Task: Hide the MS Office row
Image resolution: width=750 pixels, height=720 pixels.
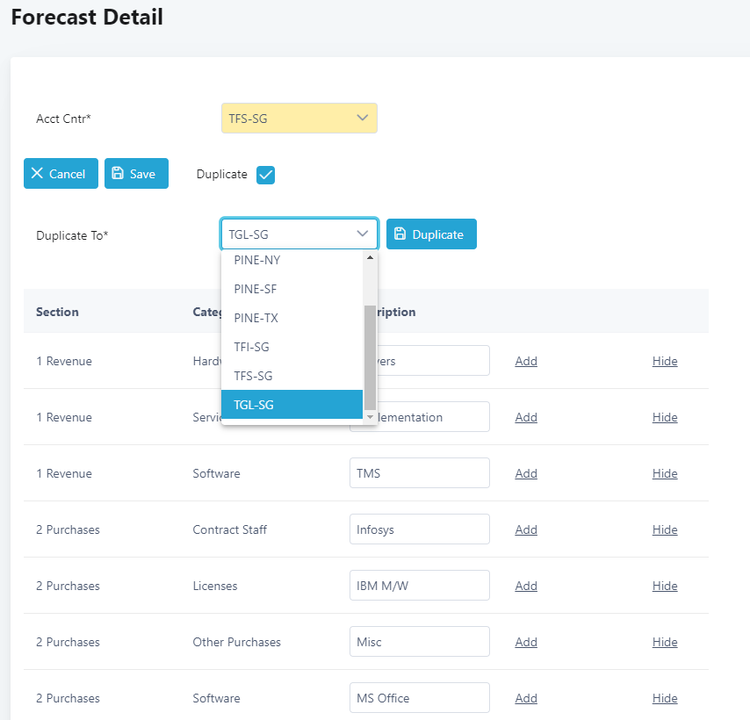Action: point(665,698)
